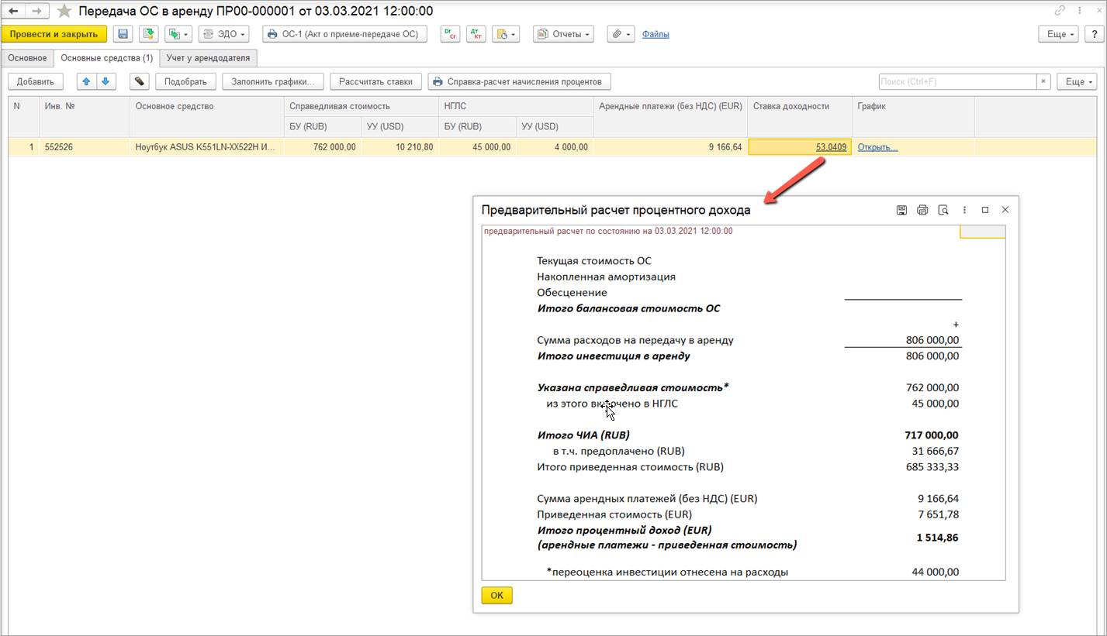Click the floppy disk save icon in the main toolbar

(123, 34)
